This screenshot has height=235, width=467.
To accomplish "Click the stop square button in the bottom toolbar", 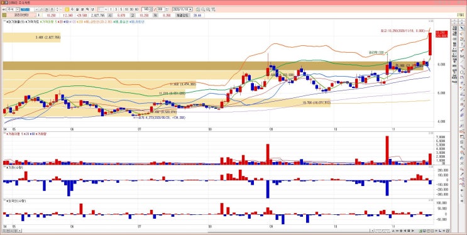I will pyautogui.click(x=409, y=231).
